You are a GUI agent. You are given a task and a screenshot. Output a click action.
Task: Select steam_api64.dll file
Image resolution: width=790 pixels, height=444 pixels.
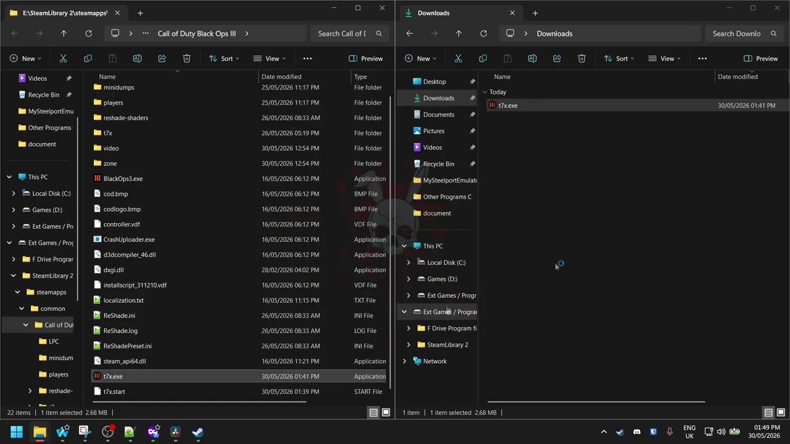click(125, 361)
